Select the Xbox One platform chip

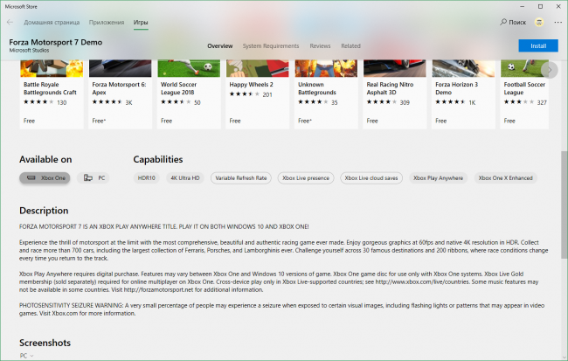click(x=45, y=178)
